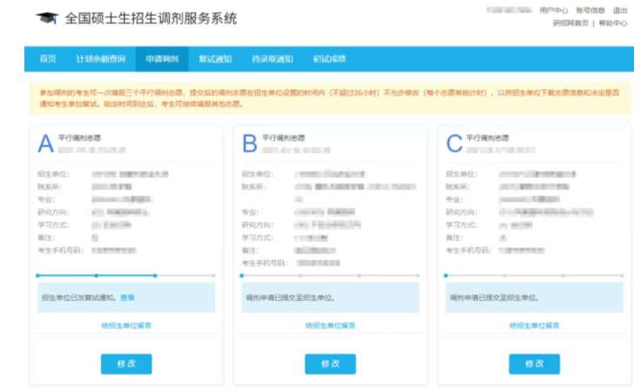Click the large letter A card icon
The height and width of the screenshot is (392, 641).
[x=45, y=143]
